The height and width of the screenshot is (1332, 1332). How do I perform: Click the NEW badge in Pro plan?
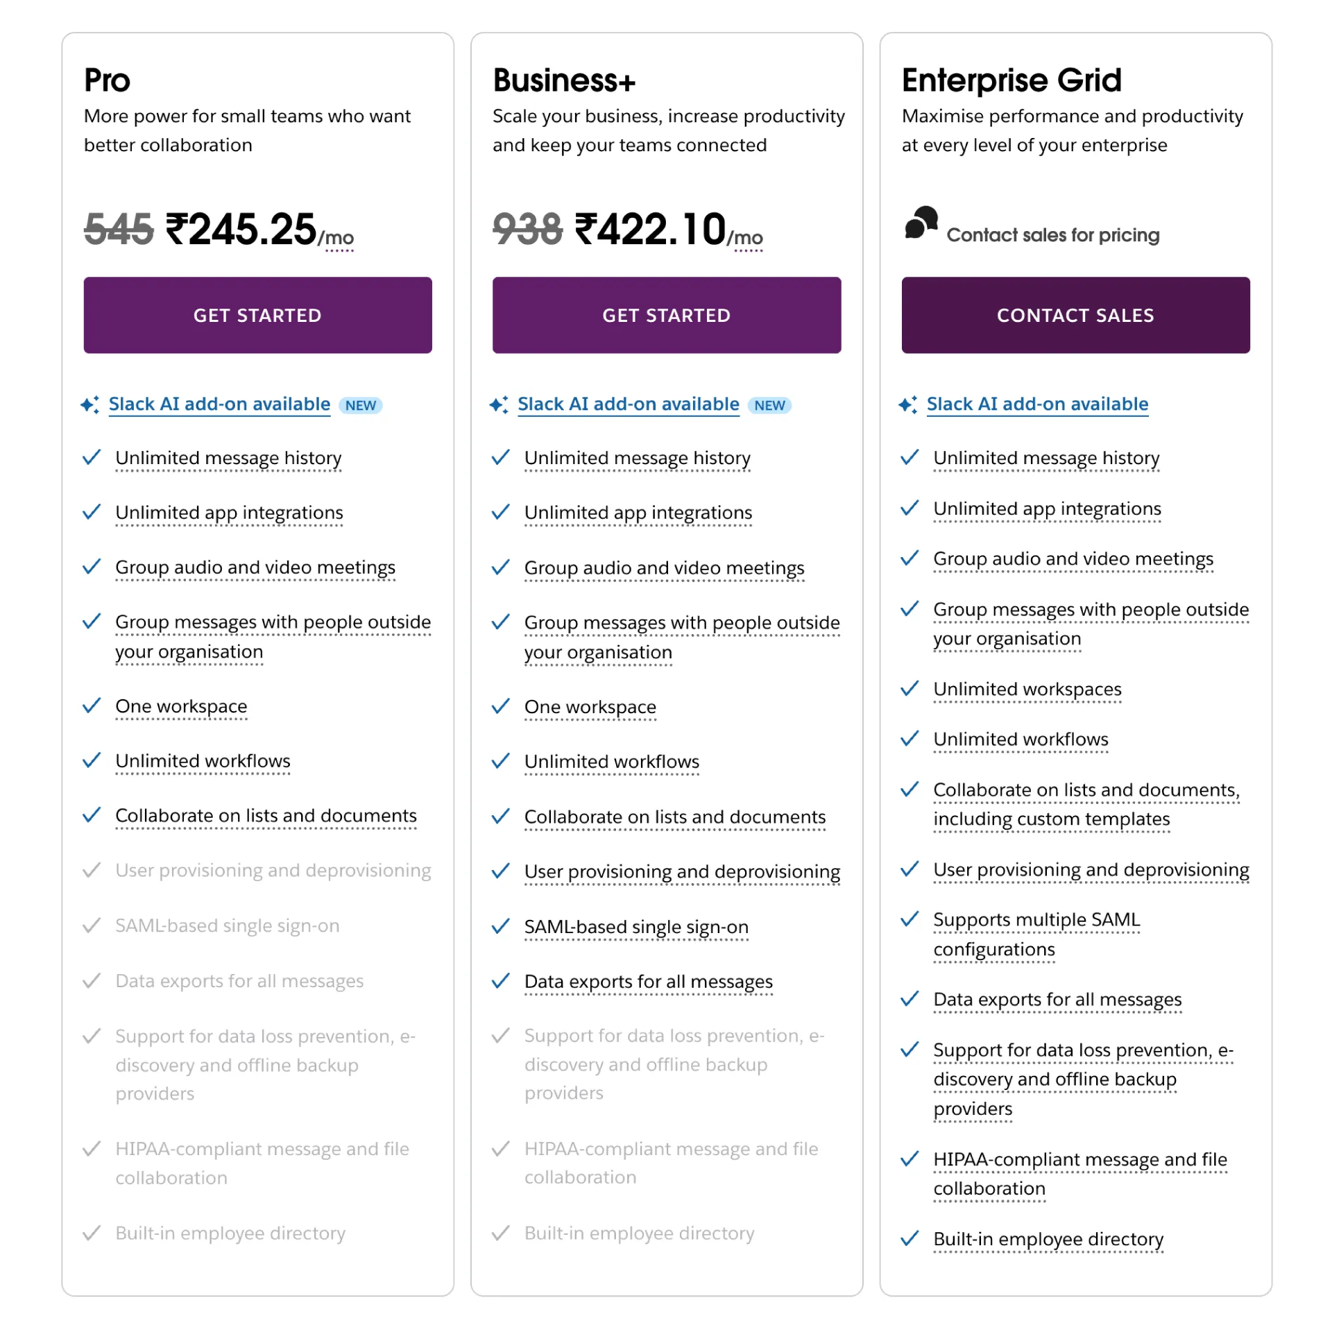click(360, 405)
